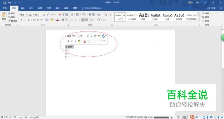Click Align Right icon in ribbon

click(79, 20)
